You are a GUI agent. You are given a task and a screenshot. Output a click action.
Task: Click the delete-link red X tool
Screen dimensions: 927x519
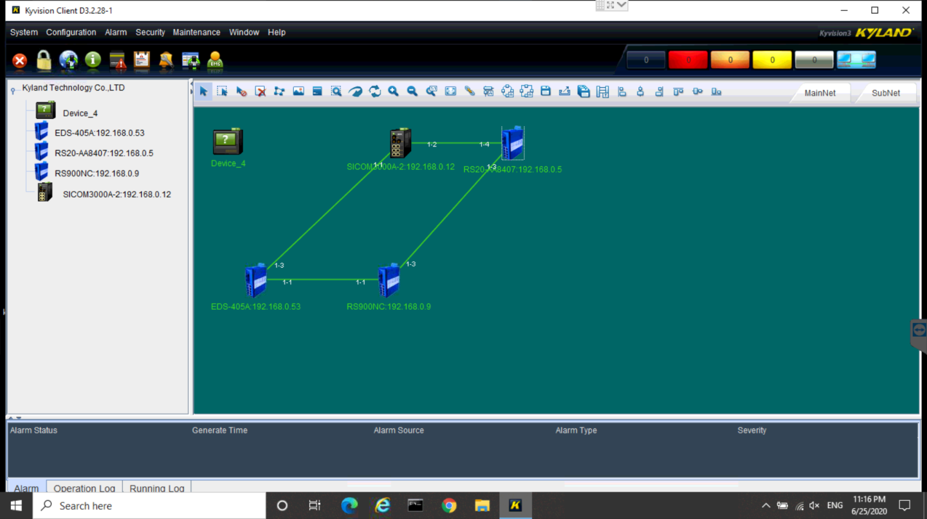tap(260, 91)
